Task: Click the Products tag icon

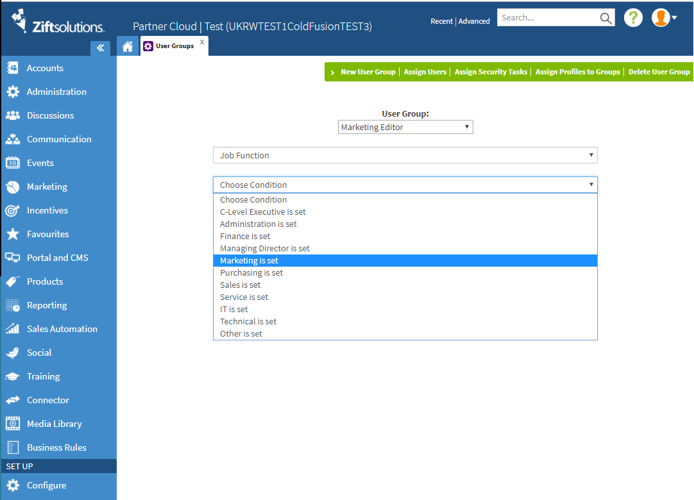Action: (x=13, y=281)
